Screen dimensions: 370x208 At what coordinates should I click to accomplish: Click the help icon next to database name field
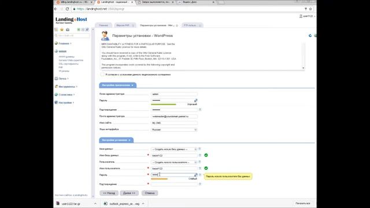tap(200, 155)
